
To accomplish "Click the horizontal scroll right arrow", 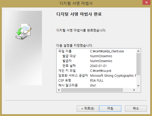I will [134, 90].
